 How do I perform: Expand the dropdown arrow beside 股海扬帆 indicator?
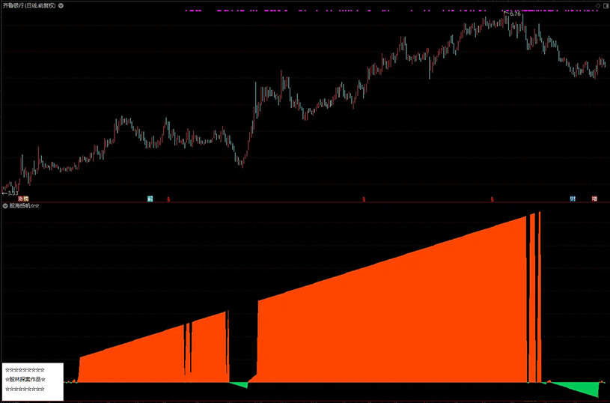click(5, 205)
